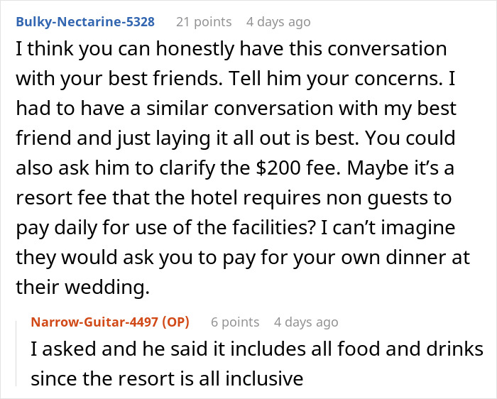Click the line starting 'I think you can honestly'
The width and height of the screenshot is (497, 399).
(x=231, y=49)
